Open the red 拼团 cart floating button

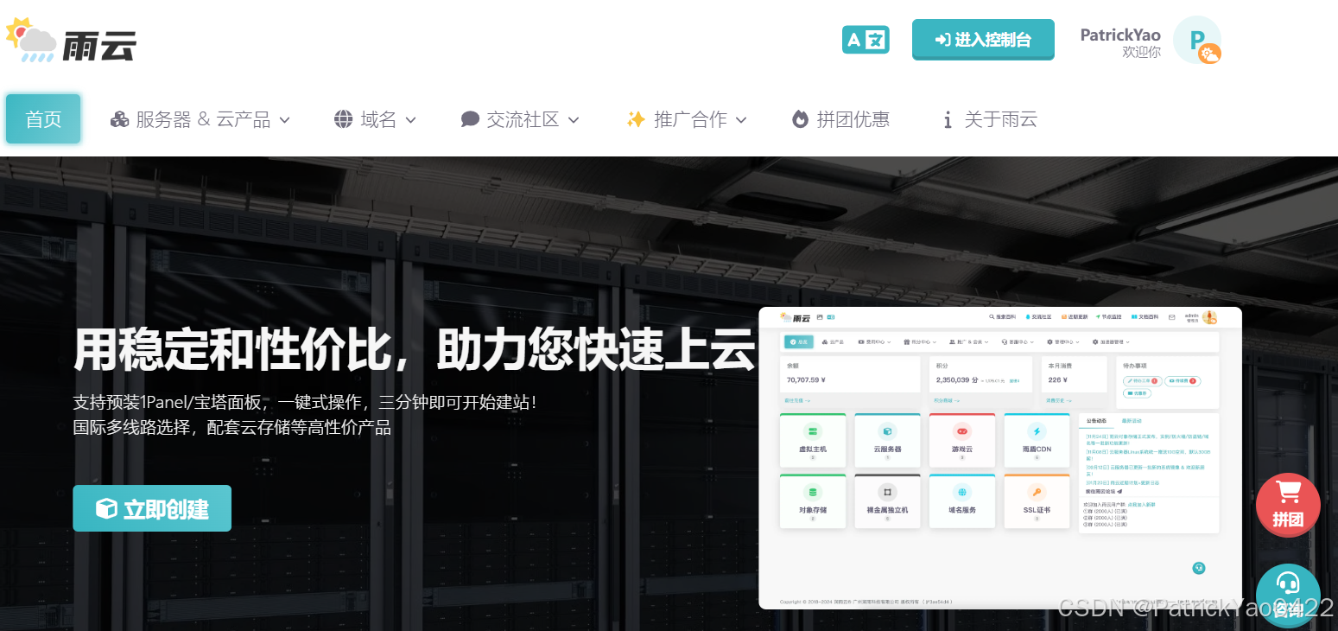1288,505
